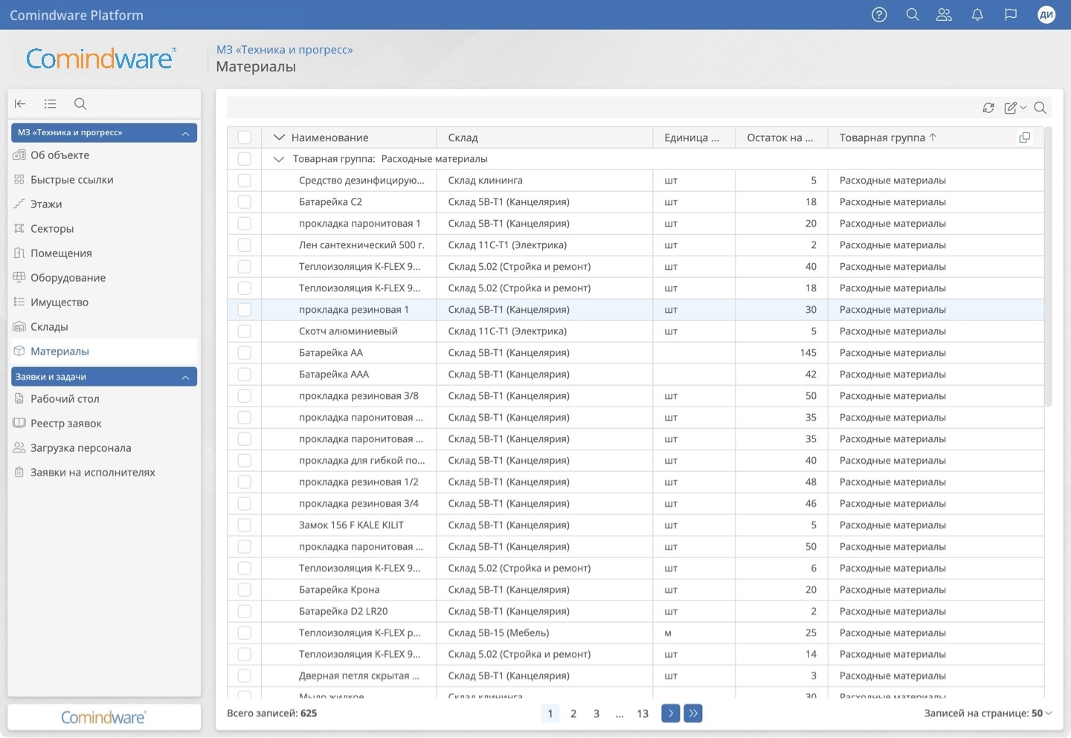Open Склады in the sidebar

49,327
